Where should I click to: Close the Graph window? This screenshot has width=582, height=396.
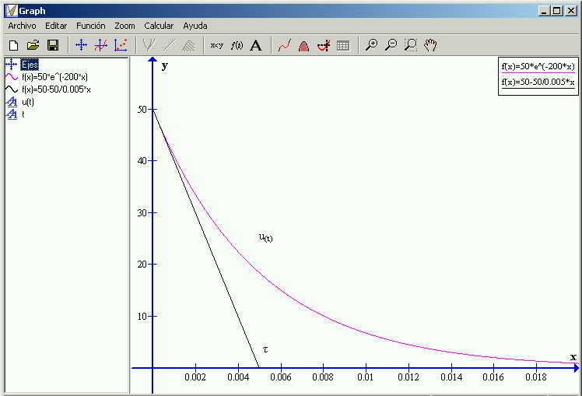coord(571,11)
